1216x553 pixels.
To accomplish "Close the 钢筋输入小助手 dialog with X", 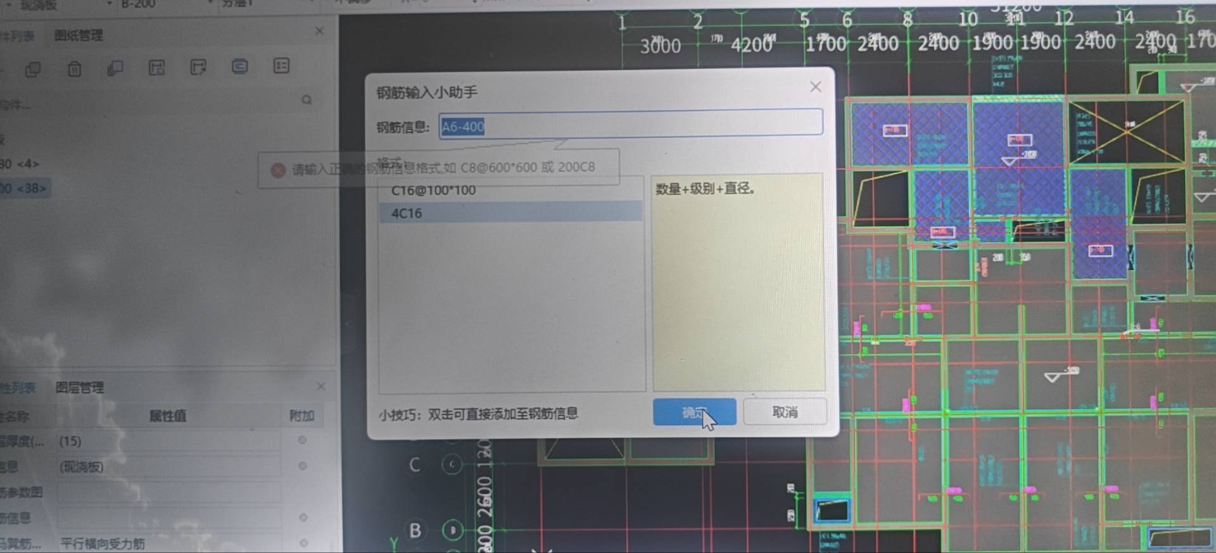I will 816,87.
